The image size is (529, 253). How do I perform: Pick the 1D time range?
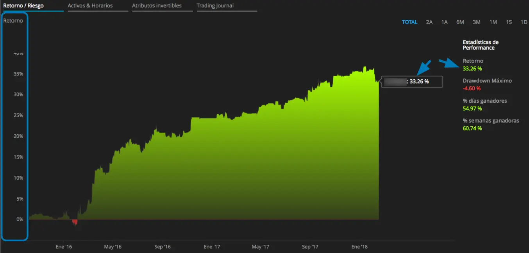(x=524, y=22)
